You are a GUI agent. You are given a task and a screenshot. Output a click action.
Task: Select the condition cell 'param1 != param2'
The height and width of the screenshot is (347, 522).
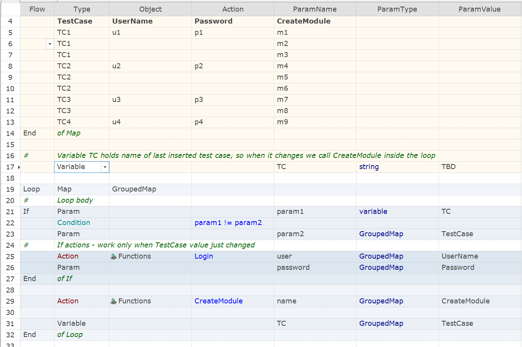[x=228, y=223]
